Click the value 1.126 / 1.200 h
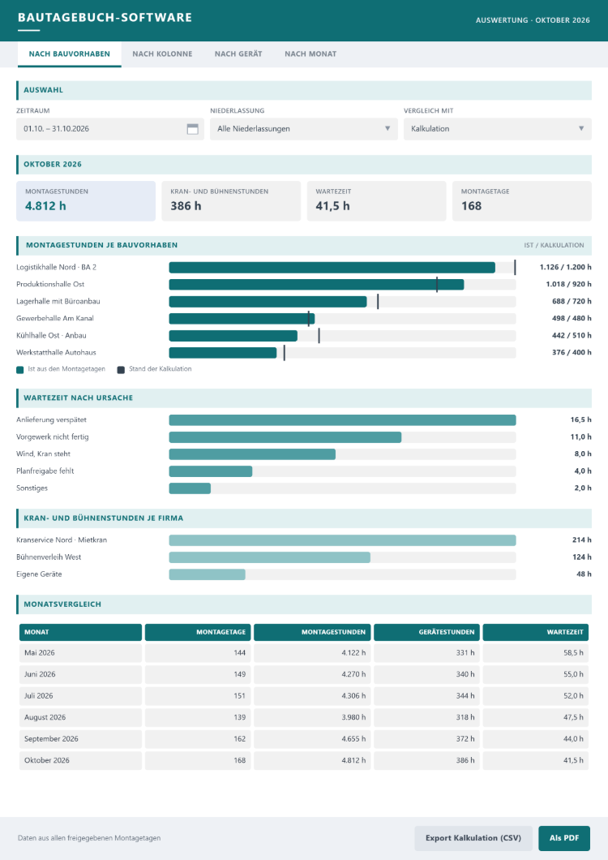This screenshot has height=860, width=608. pyautogui.click(x=565, y=267)
